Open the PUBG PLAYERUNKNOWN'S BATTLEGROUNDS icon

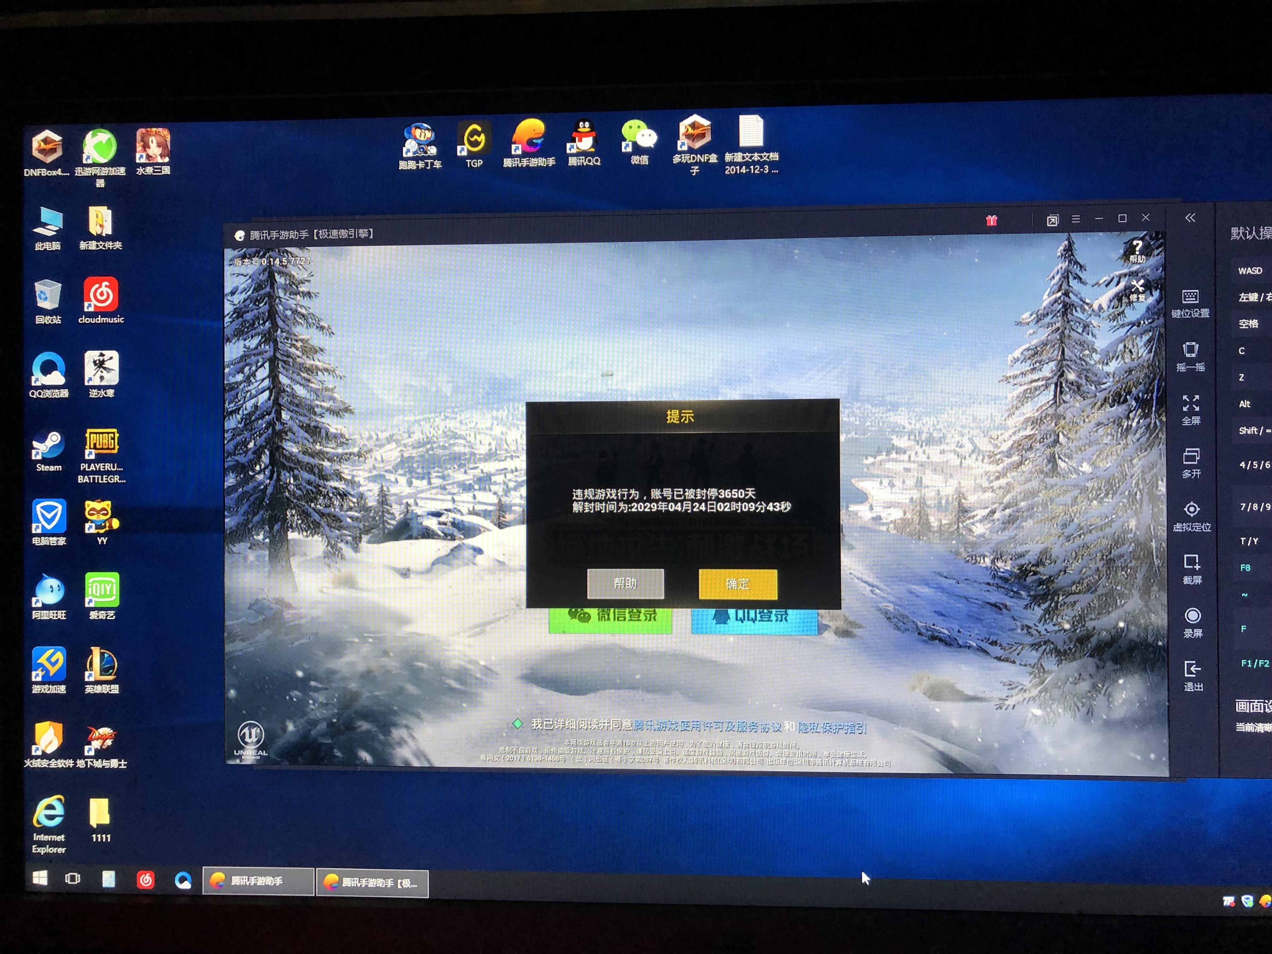[102, 456]
